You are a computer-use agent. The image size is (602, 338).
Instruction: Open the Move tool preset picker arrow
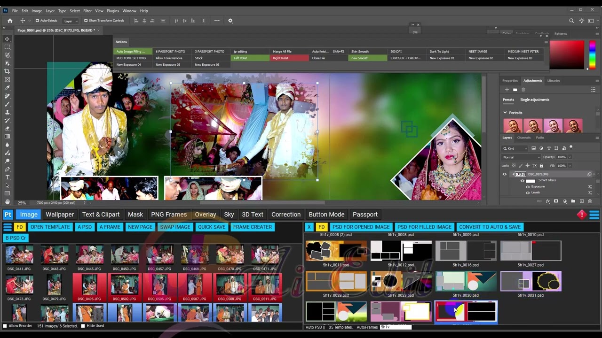click(30, 21)
